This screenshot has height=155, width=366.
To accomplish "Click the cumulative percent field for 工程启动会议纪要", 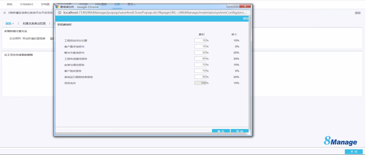I will click(x=200, y=41).
